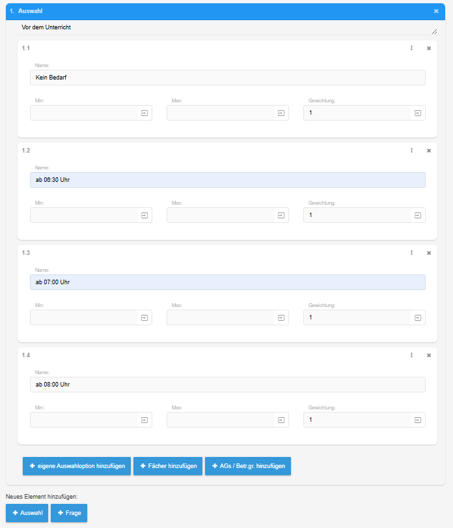Screen dimensions: 453x528
Task: Open three-dot menu for option 1.1
Action: [411, 48]
